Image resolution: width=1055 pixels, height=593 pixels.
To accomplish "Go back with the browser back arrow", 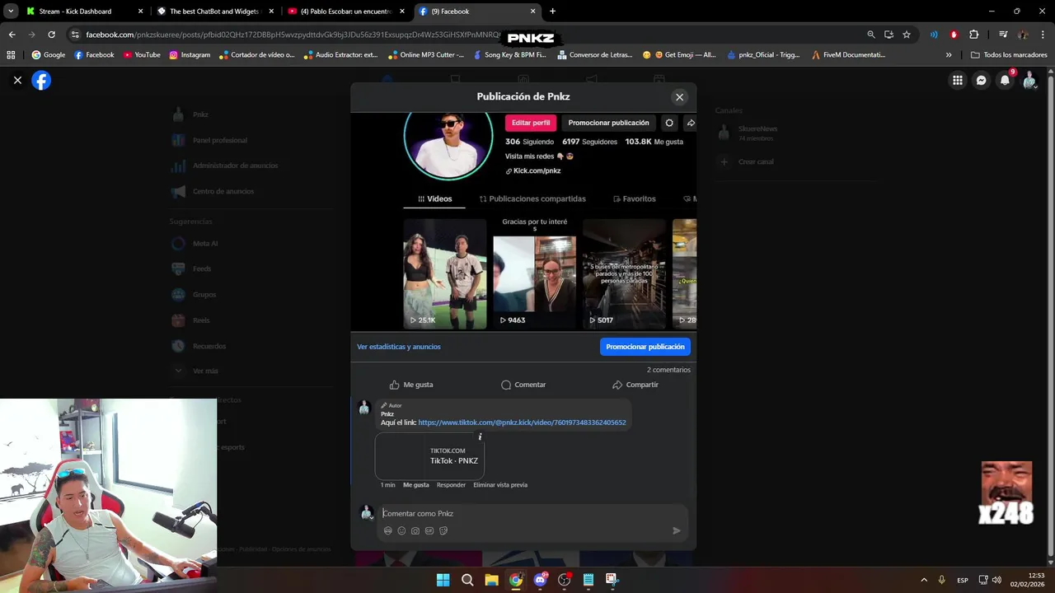I will [12, 35].
